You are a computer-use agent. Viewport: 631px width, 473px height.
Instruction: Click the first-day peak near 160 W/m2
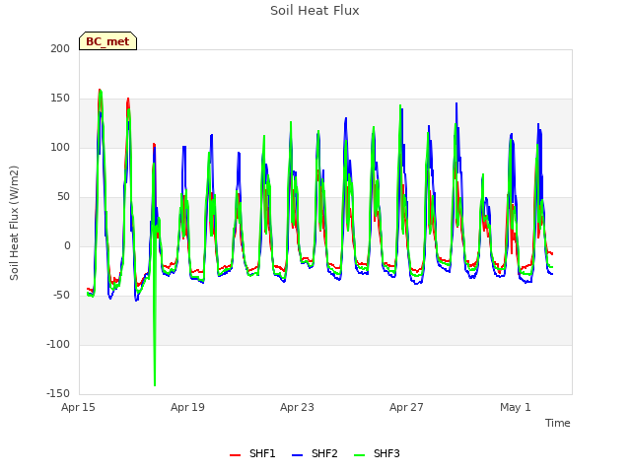[100, 90]
